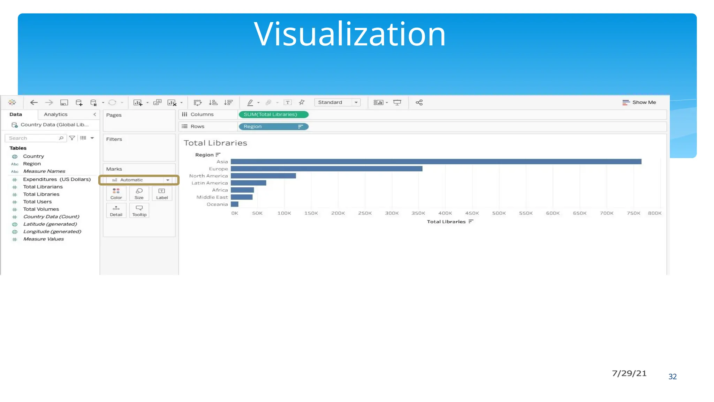Viewport: 714px width, 402px height.
Task: Select the Latitude (generated) field
Action: tap(50, 224)
